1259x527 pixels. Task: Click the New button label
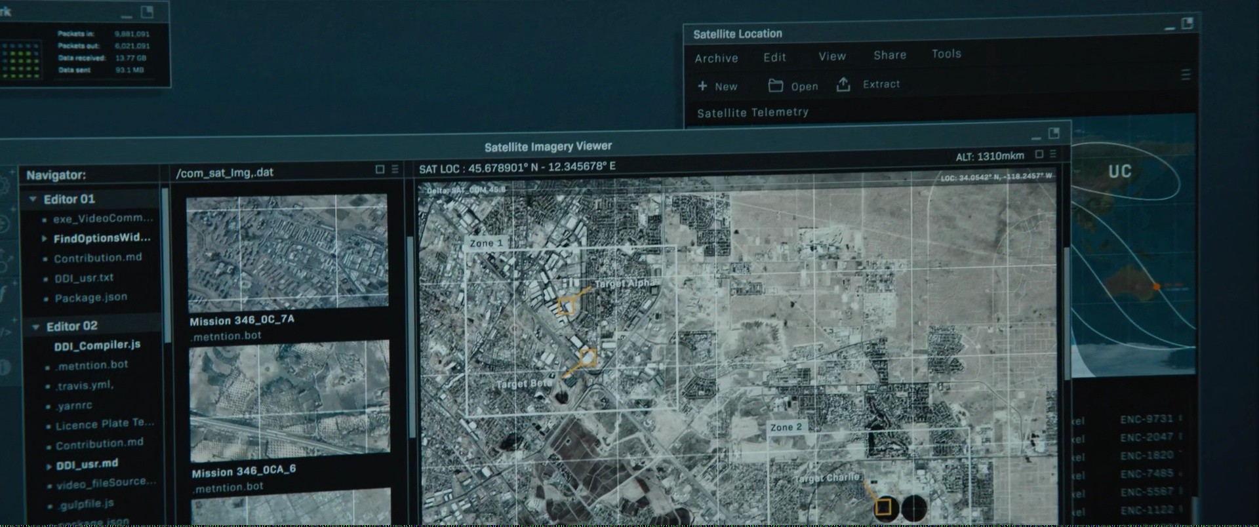726,87
